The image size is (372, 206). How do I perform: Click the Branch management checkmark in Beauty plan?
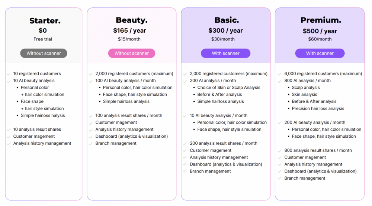pos(91,144)
